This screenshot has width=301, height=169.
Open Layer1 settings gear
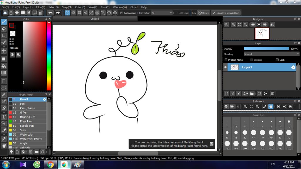(293, 67)
